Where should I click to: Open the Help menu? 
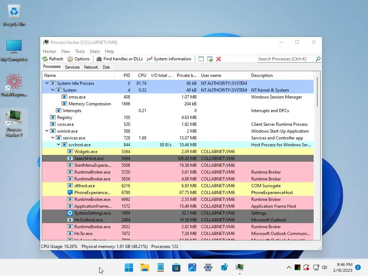click(x=109, y=51)
